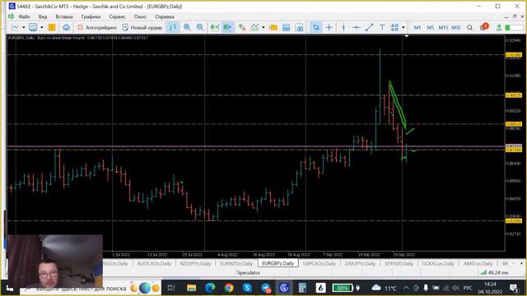Viewport: 527px width, 296px height.
Task: Select the horizontal line tool
Action: pos(357,27)
